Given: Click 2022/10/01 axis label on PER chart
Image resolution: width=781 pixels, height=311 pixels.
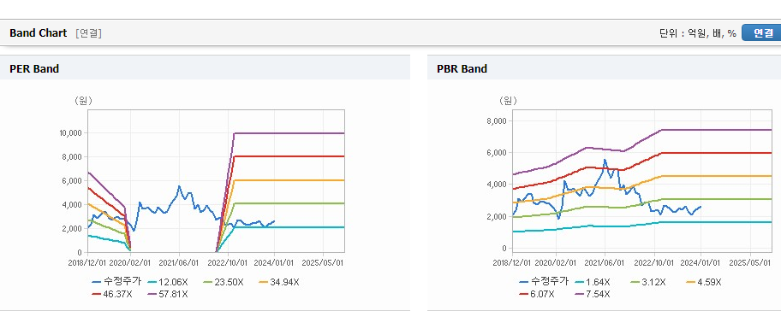Looking at the screenshot, I should point(228,262).
